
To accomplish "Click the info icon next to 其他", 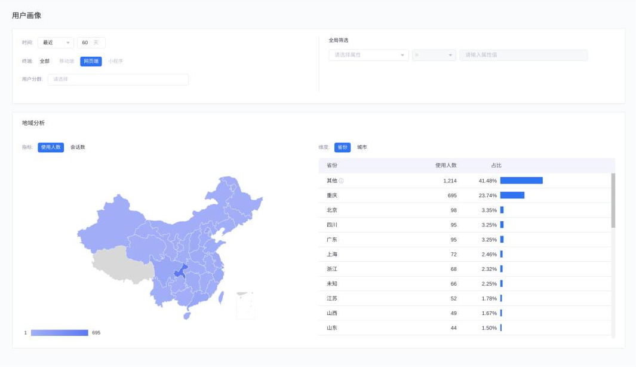I will click(x=341, y=181).
